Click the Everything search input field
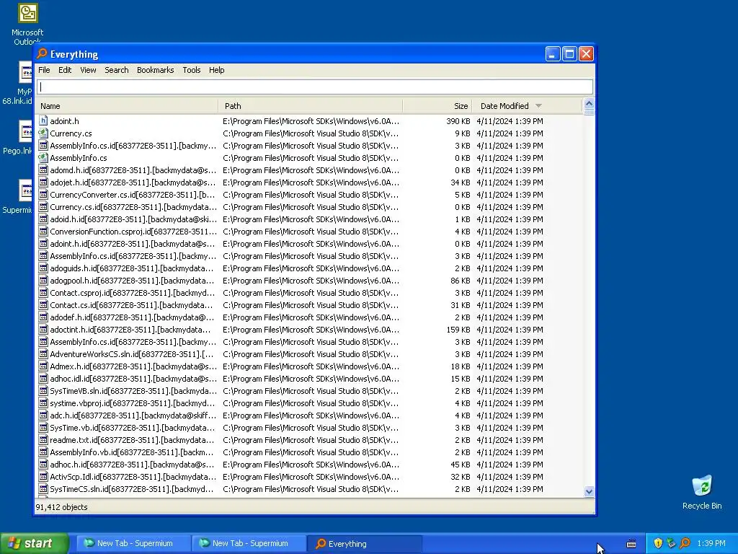 pos(315,87)
